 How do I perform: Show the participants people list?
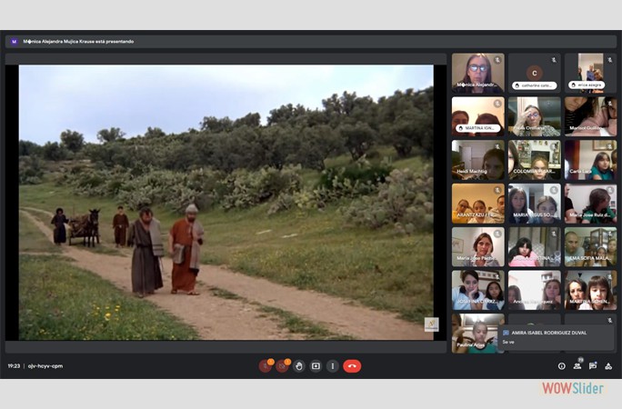[x=577, y=366]
